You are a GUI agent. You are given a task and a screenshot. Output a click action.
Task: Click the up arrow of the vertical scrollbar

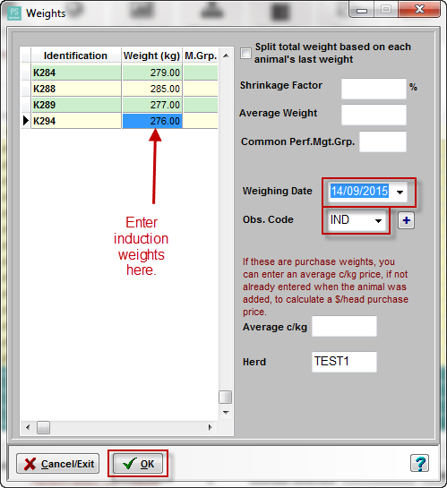coord(226,56)
